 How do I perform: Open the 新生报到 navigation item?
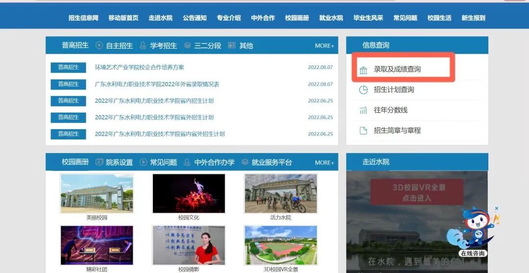[473, 18]
